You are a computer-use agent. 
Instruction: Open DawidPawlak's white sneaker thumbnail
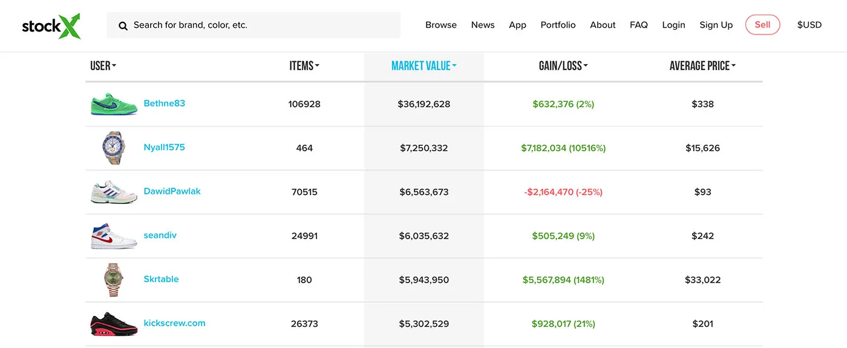click(x=114, y=192)
